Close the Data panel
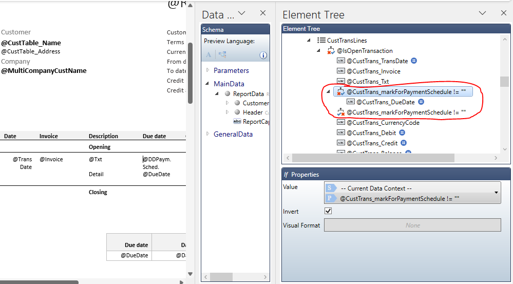Image resolution: width=513 pixels, height=284 pixels. (x=263, y=13)
